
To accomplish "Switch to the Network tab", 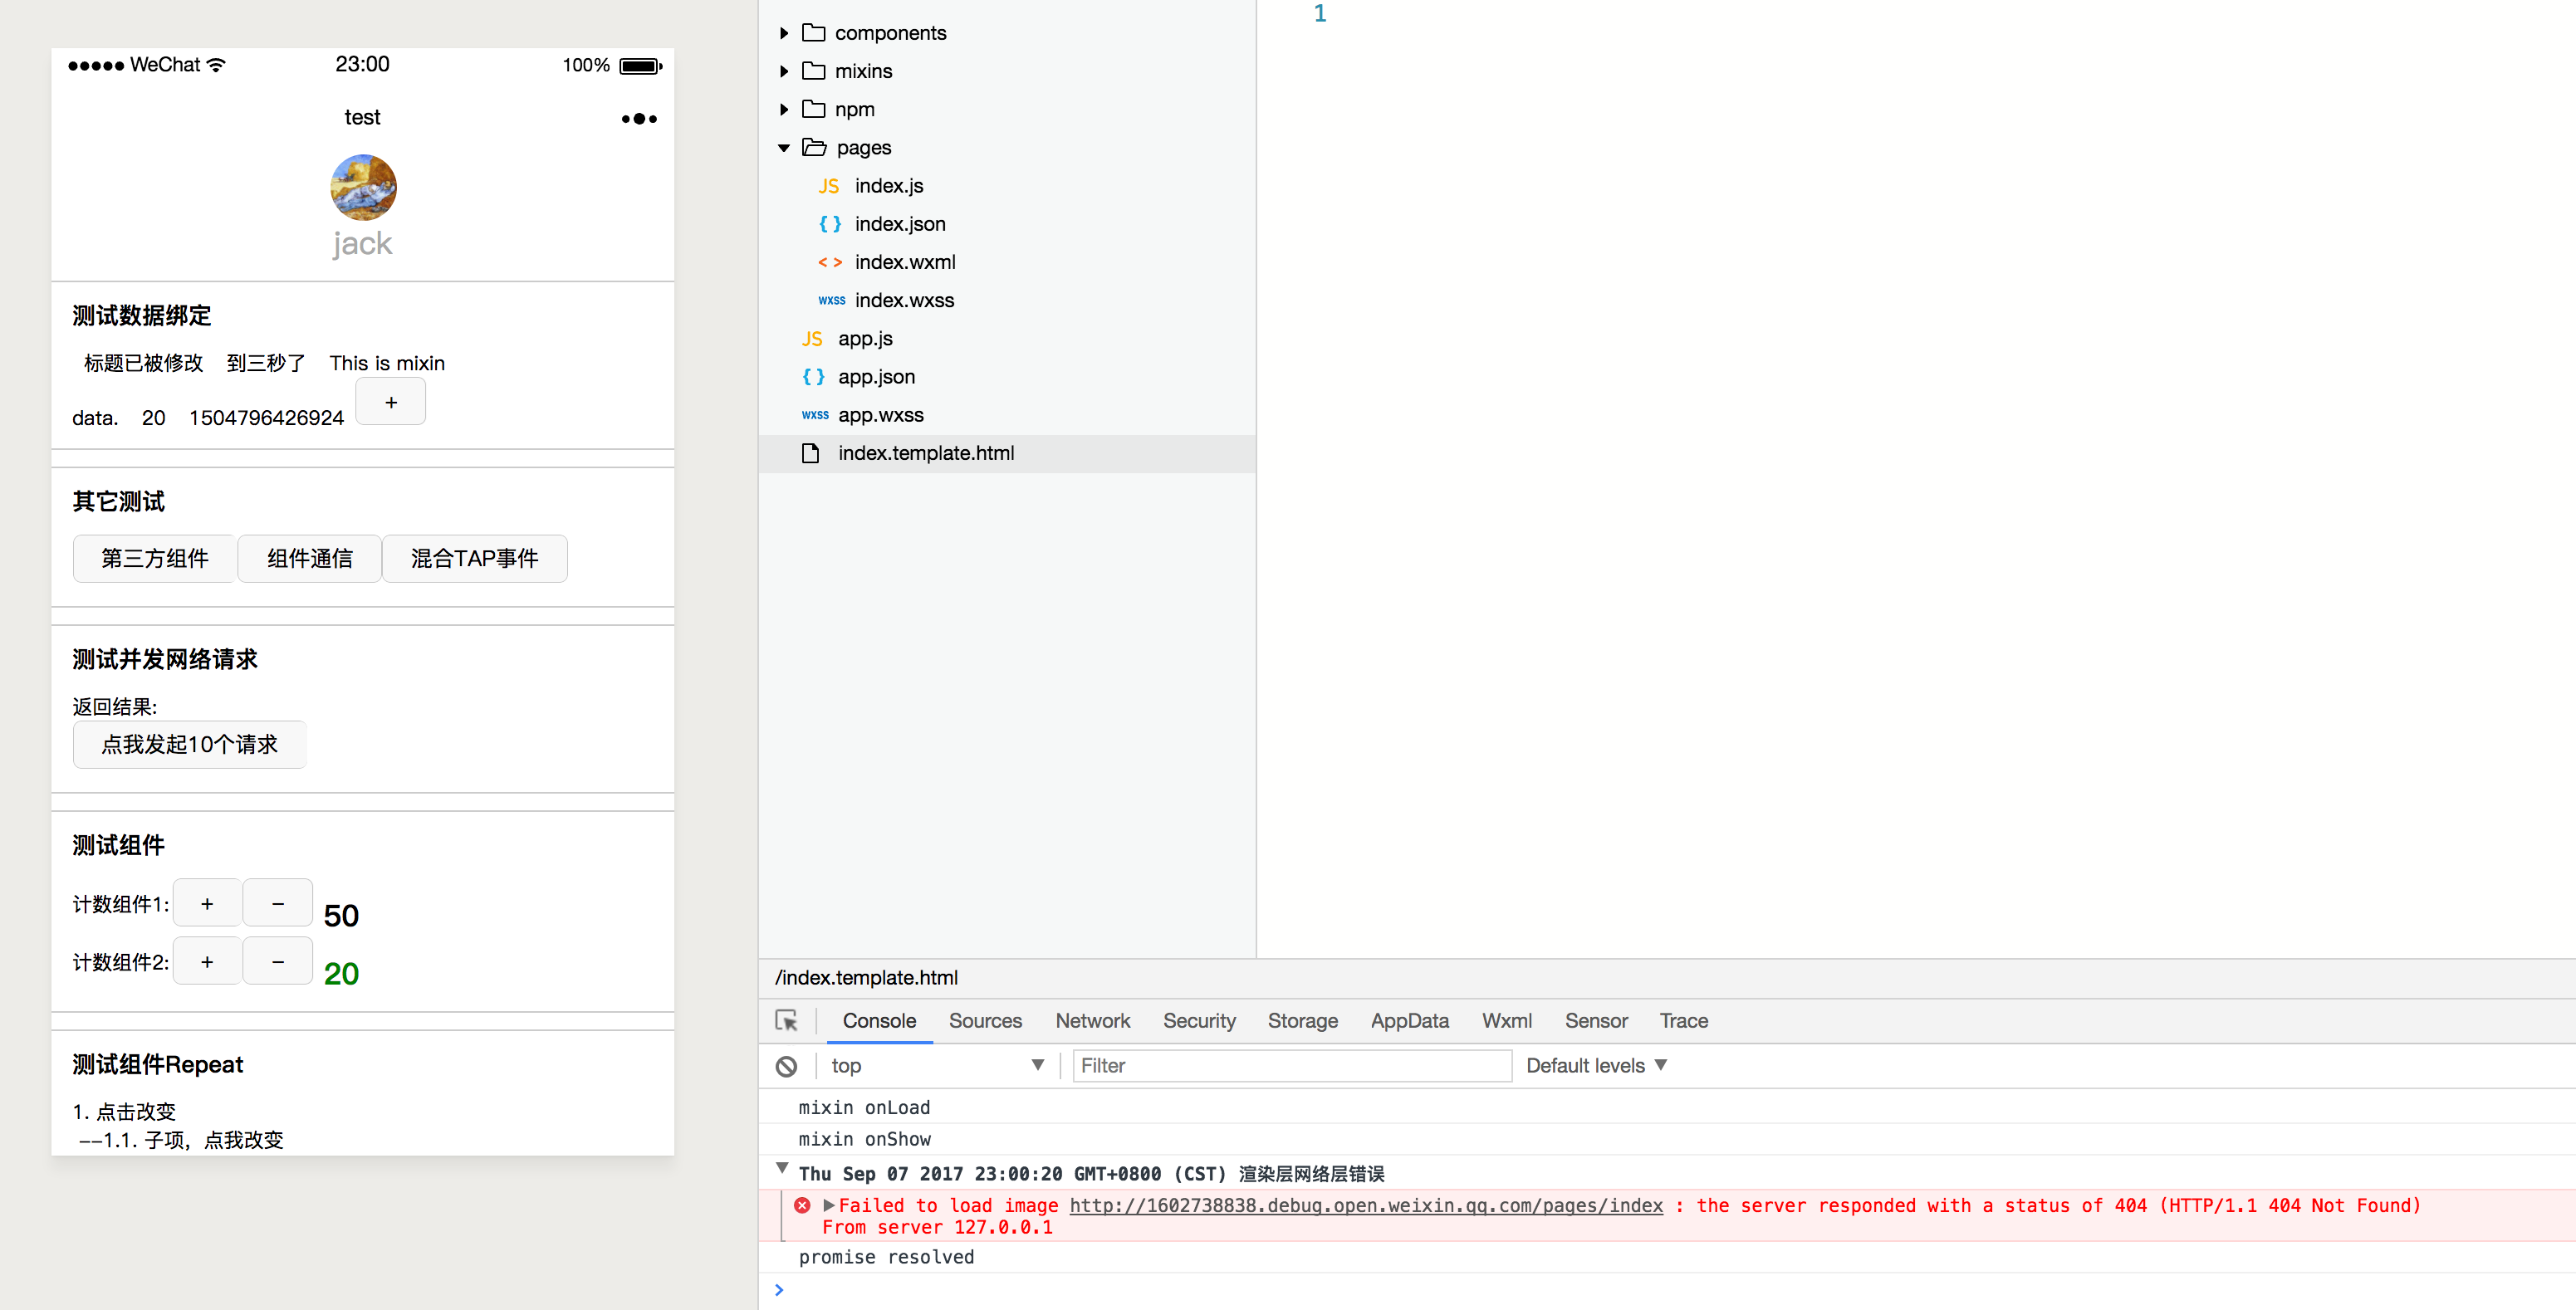I will click(1092, 1021).
